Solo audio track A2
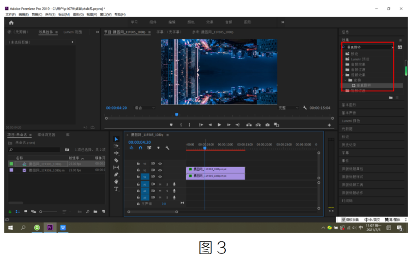This screenshot has height=259, width=413. click(167, 191)
